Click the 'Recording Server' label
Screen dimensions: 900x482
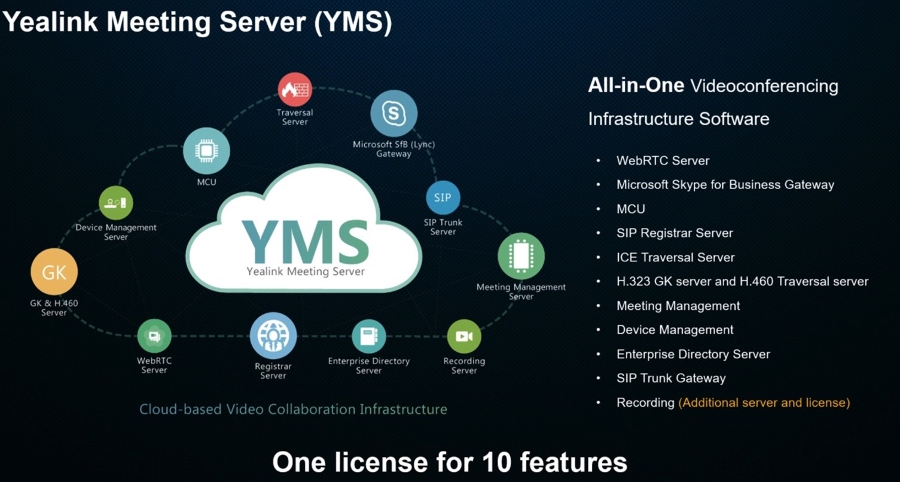pyautogui.click(x=464, y=366)
